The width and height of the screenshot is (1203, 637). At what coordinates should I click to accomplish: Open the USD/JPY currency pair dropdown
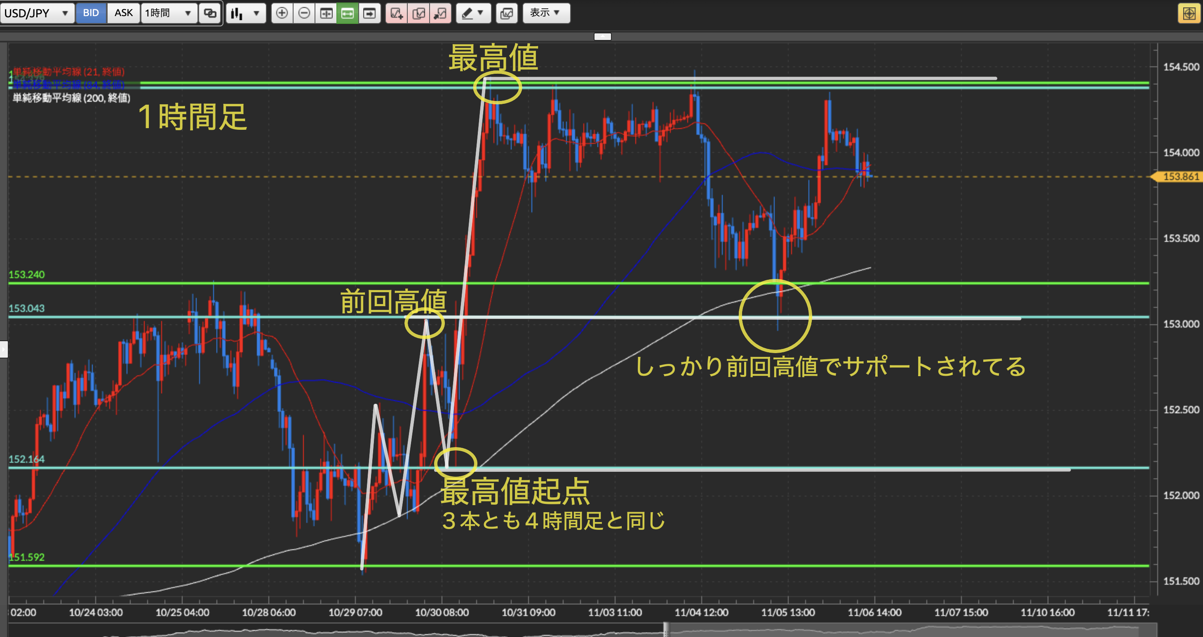pyautogui.click(x=36, y=13)
